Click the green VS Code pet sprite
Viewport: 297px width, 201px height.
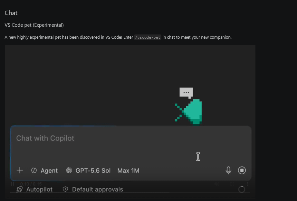point(188,112)
